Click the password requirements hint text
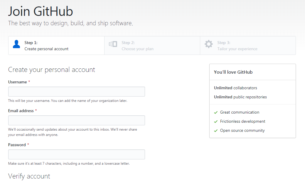The height and width of the screenshot is (187, 305). click(x=69, y=164)
